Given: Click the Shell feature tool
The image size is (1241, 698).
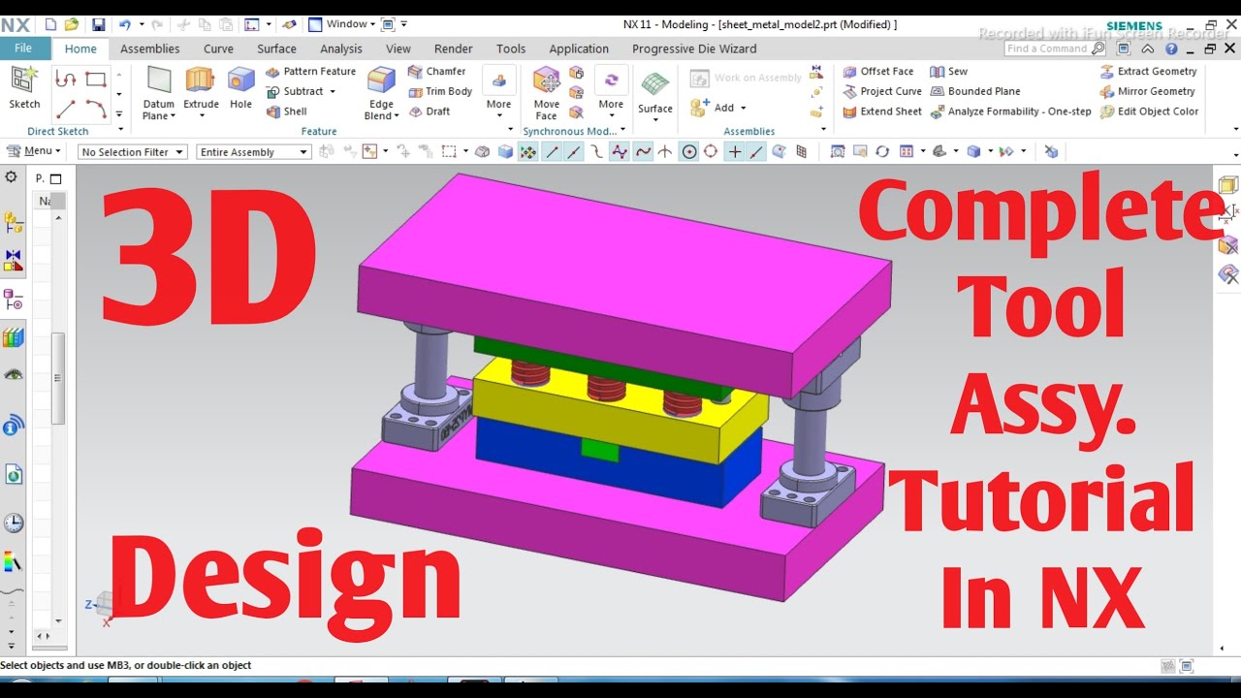Looking at the screenshot, I should [286, 111].
